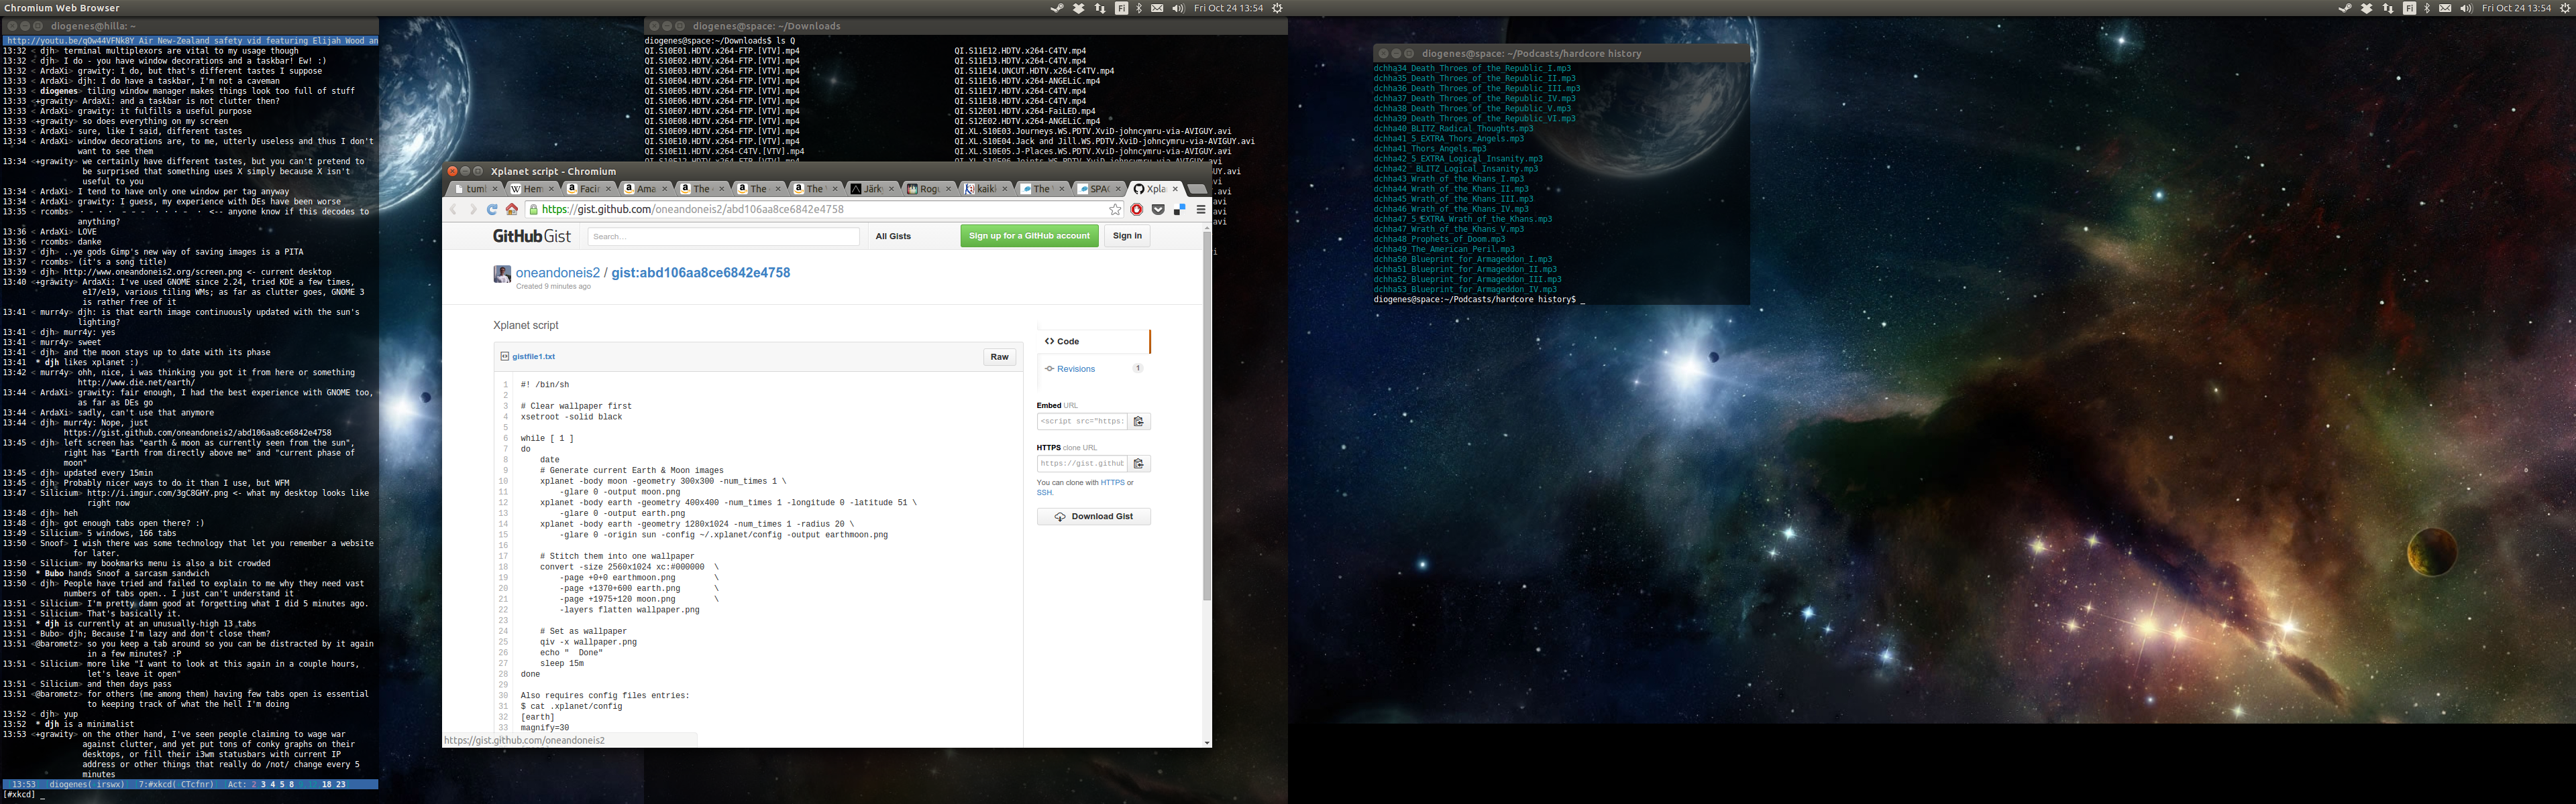Click the HTTPS clone URL field
The height and width of the screenshot is (804, 2576).
pyautogui.click(x=1082, y=464)
